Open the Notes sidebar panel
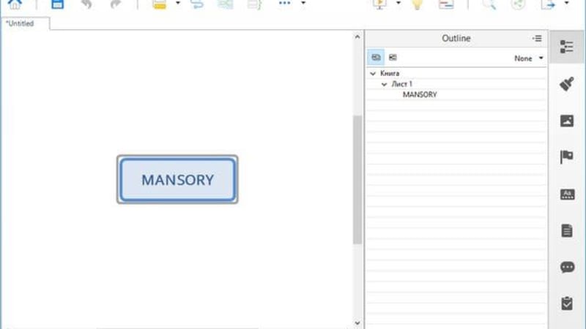Image resolution: width=586 pixels, height=329 pixels. 566,230
